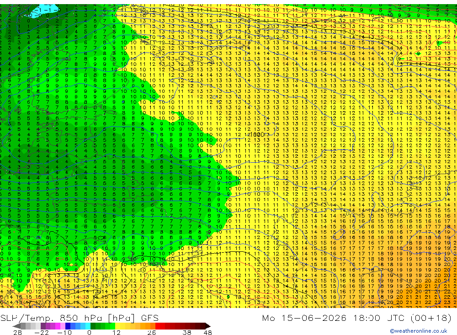The height and width of the screenshot is (335, 457).
Task: Click the '-22' label under the color scale
Action: tap(42, 333)
